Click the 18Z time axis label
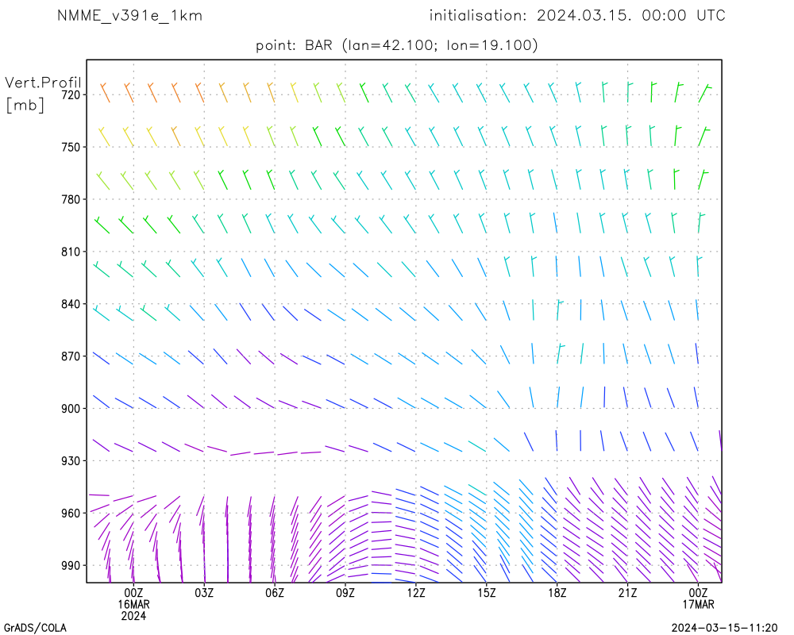Viewport: 794px width, 635px height. (557, 593)
